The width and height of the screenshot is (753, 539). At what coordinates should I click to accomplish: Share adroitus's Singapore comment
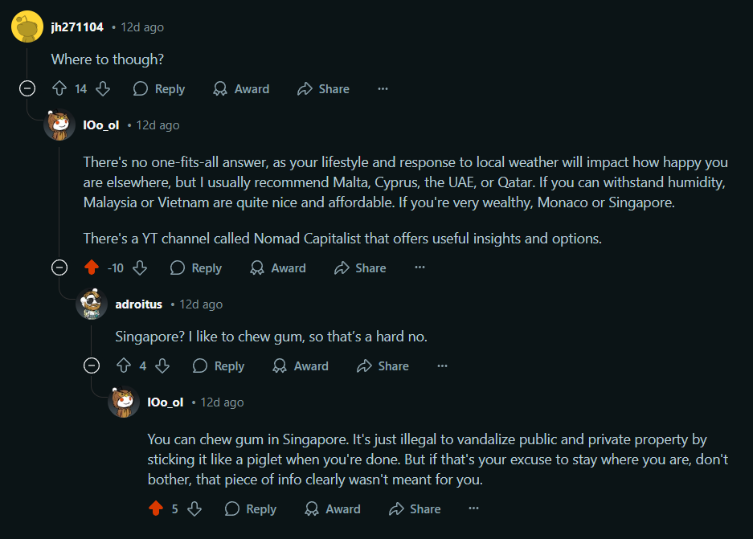pyautogui.click(x=383, y=366)
